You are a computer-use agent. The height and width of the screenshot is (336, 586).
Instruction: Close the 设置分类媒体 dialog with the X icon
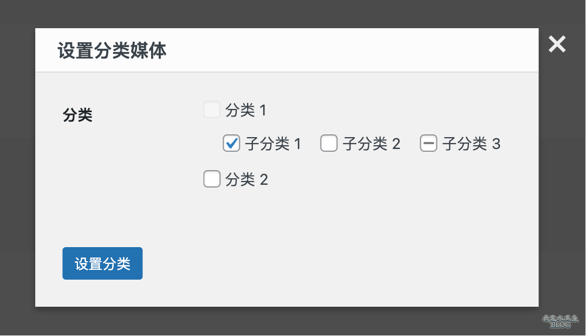click(x=557, y=44)
